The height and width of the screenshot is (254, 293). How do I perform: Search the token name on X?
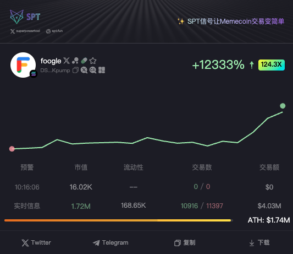click(x=84, y=70)
